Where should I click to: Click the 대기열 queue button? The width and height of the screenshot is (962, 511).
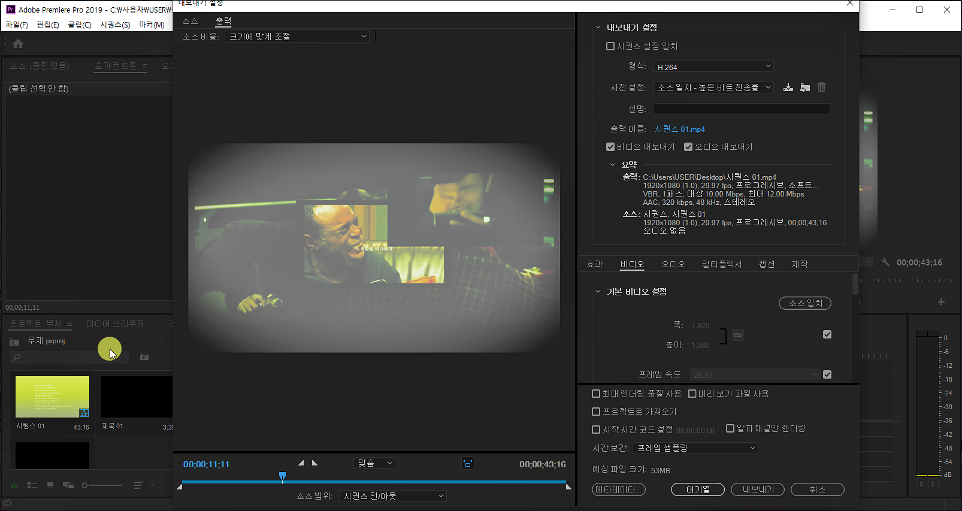pos(698,489)
